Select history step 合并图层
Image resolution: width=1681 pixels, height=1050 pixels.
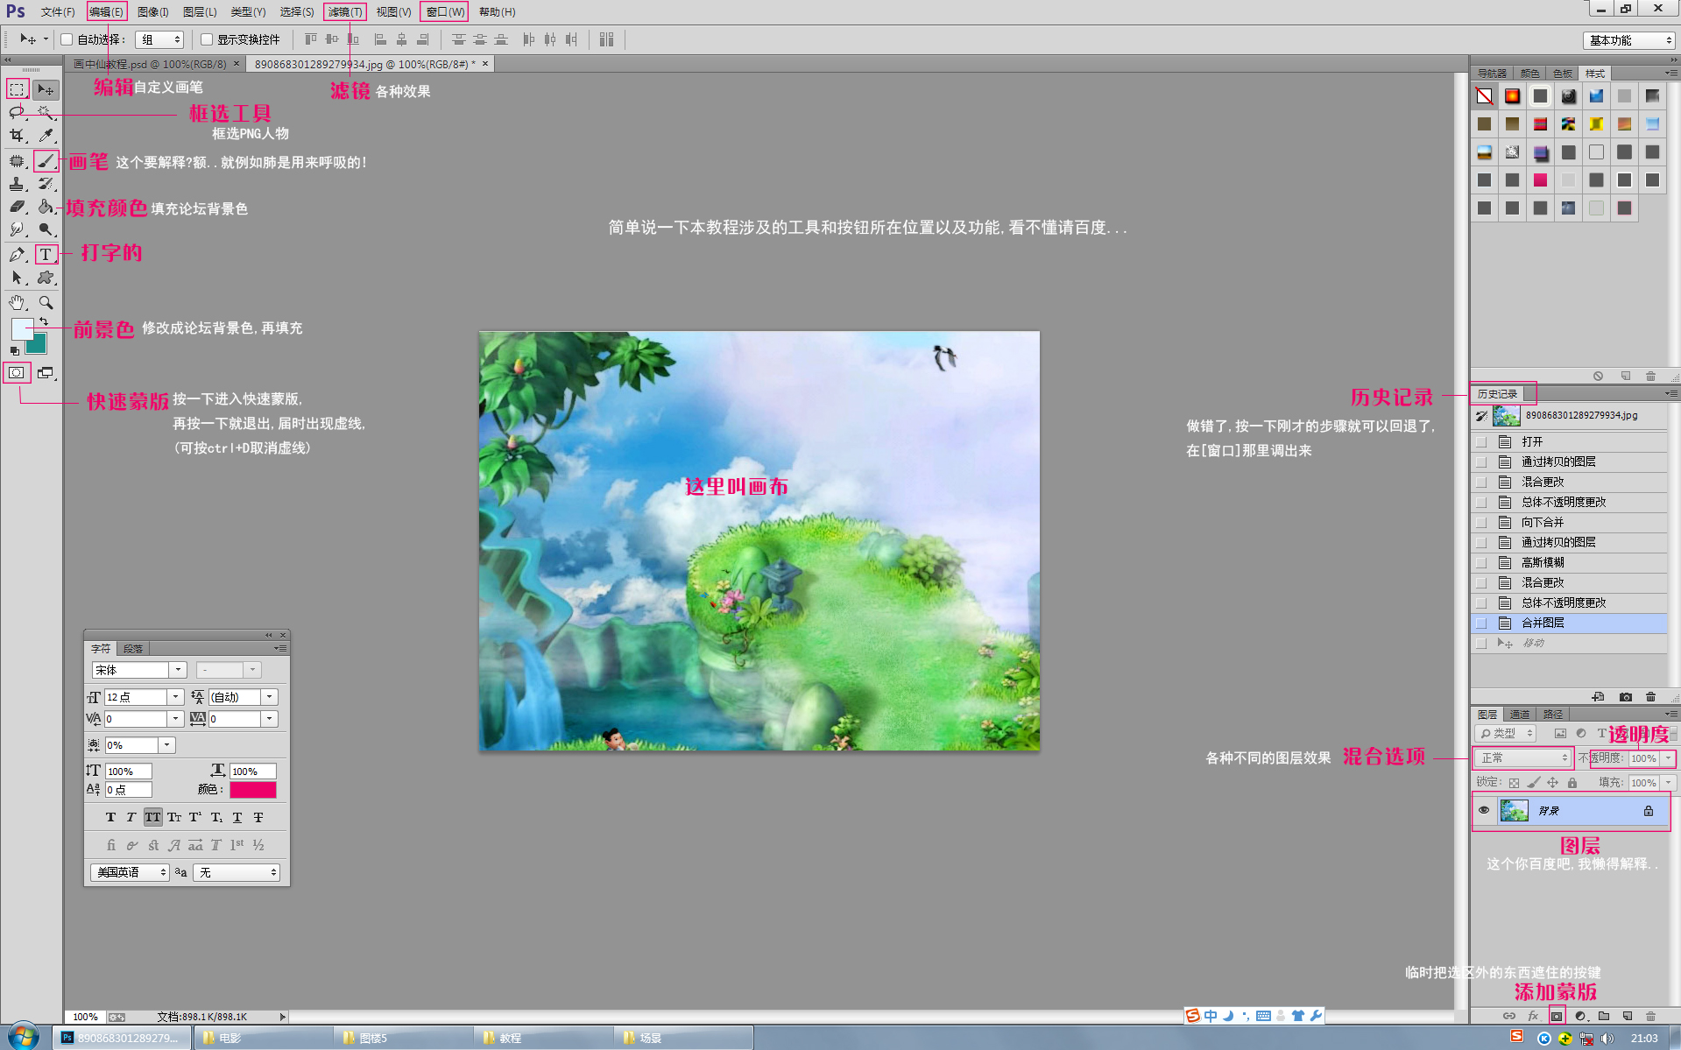(1570, 623)
